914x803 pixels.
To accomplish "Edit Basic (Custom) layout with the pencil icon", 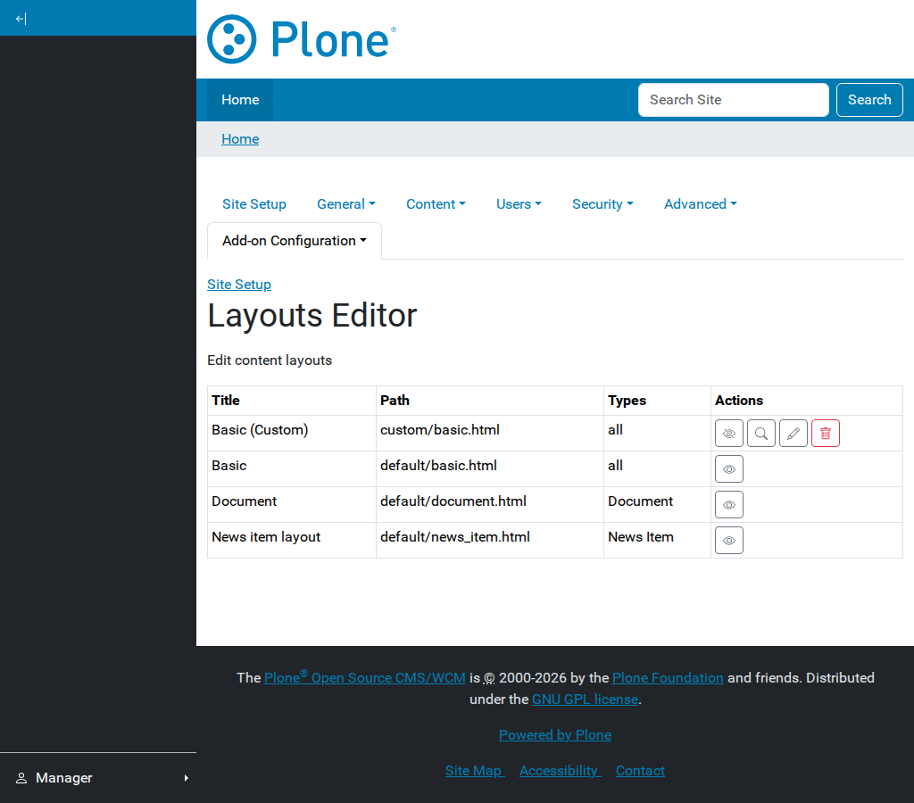I will coord(793,433).
